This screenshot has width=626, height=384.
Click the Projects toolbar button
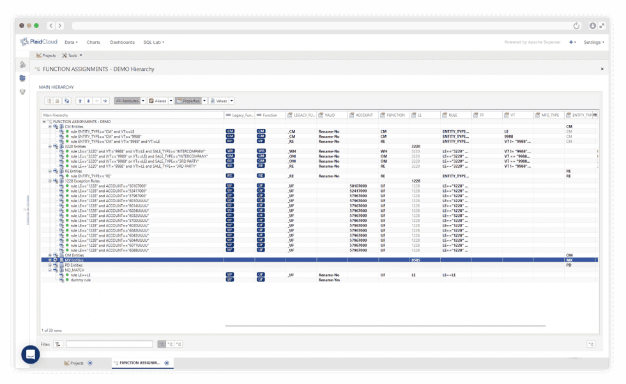coord(46,55)
